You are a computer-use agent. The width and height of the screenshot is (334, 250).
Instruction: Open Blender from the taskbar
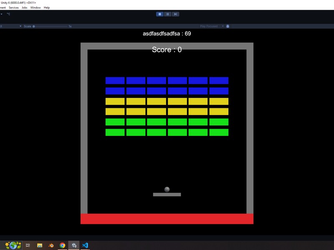51,245
